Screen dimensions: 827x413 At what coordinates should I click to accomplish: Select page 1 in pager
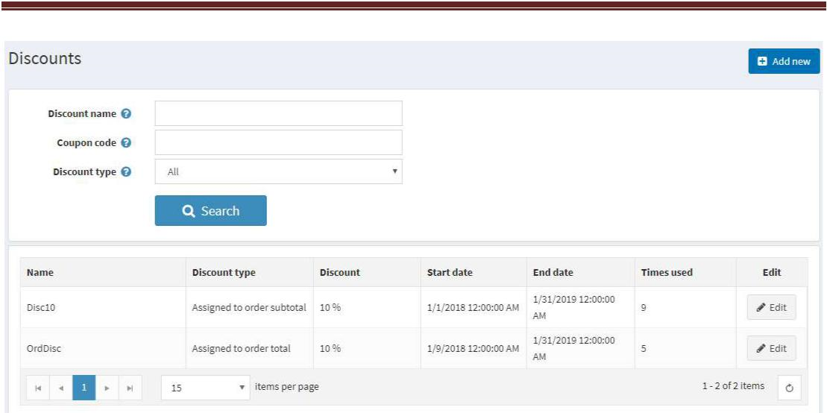pos(84,388)
